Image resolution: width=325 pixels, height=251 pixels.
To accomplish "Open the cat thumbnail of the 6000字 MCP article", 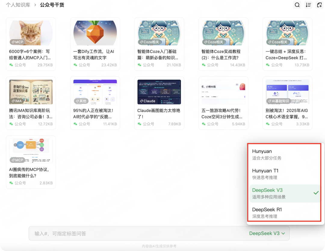I will pos(31,33).
